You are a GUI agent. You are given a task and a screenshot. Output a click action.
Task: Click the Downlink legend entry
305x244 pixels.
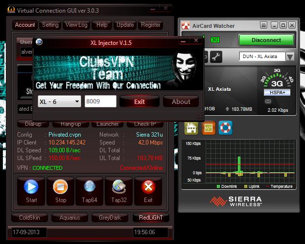click(x=227, y=186)
